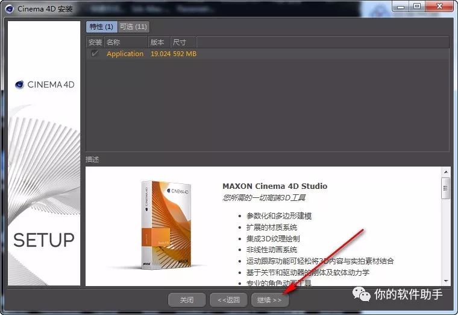Click the 版本 column header
Screen dimensions: 458x315
click(160, 42)
